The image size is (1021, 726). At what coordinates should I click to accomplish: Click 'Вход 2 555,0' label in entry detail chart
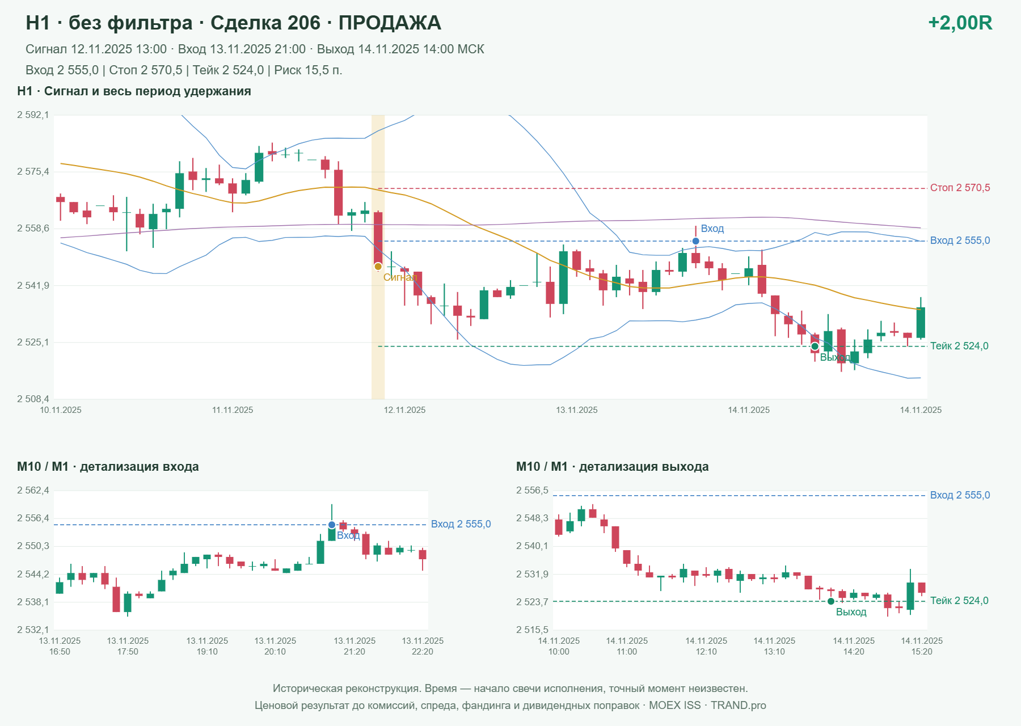461,524
